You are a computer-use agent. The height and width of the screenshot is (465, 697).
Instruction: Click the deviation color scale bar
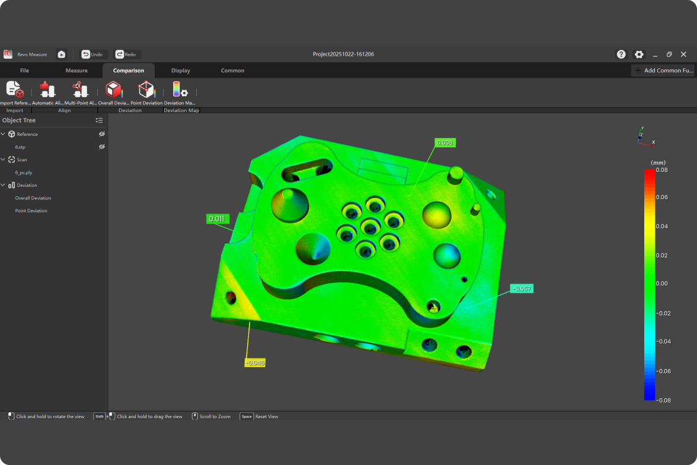650,285
